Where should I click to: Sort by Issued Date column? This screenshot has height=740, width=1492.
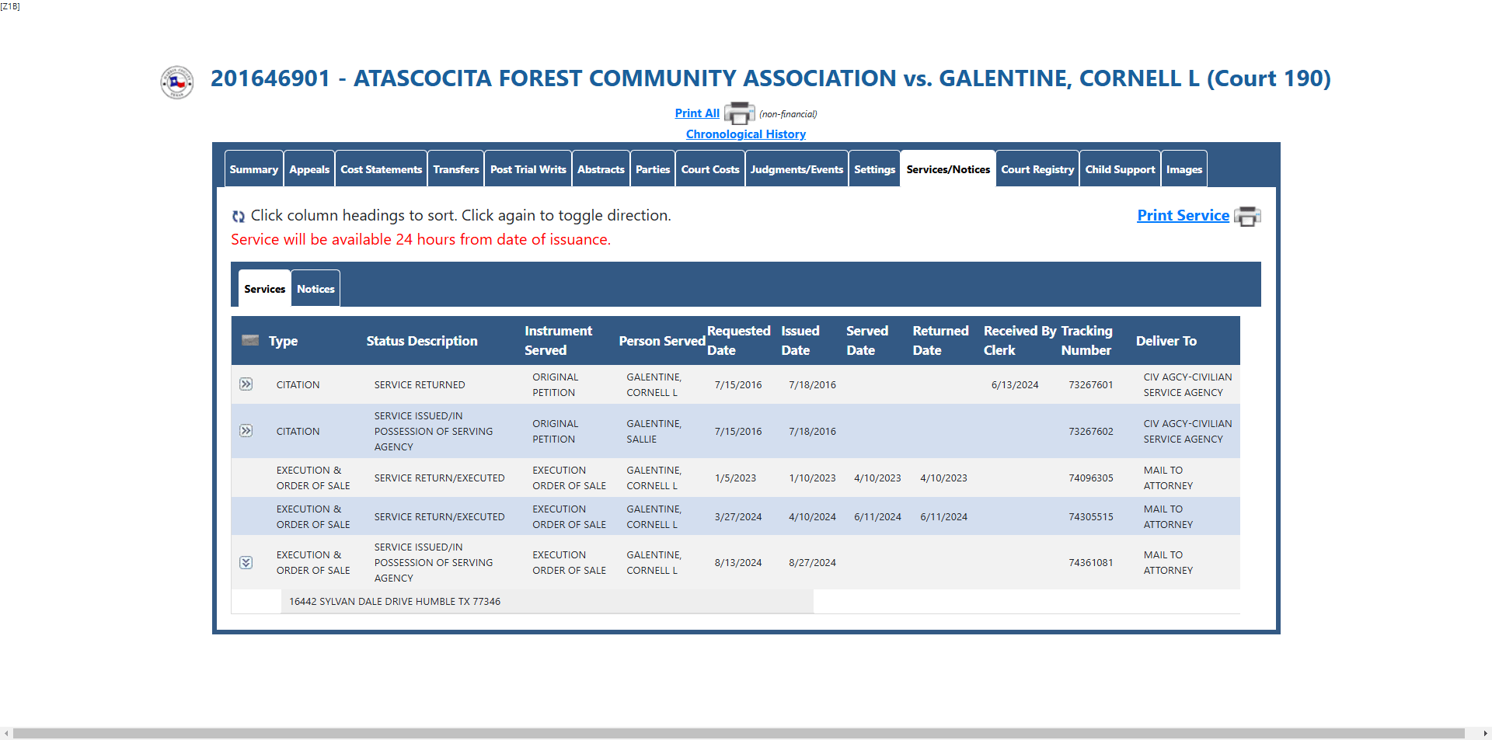[800, 341]
